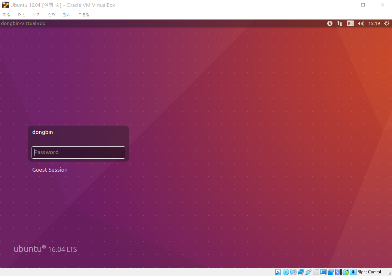Click the Right Control host key label

pos(369,272)
